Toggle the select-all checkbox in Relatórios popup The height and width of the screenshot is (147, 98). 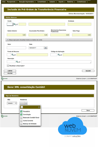(22, 107)
